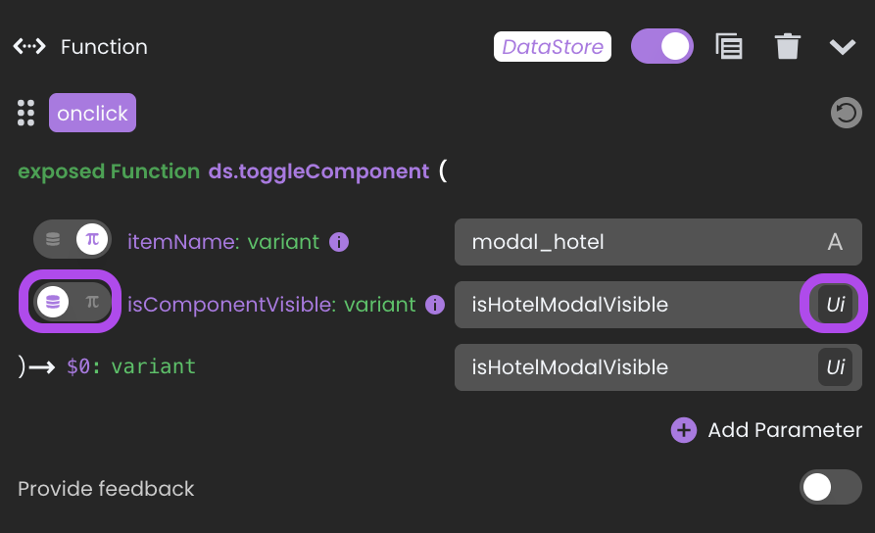Open the Ui selector on the isComponentVisible field
Viewport: 875px width, 533px height.
pos(835,304)
